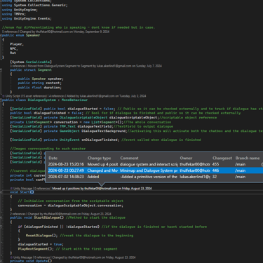The height and width of the screenshot is (263, 263).
Task: Click the Unity Script icon above DialogueSystem class
Action: coord(4,96)
